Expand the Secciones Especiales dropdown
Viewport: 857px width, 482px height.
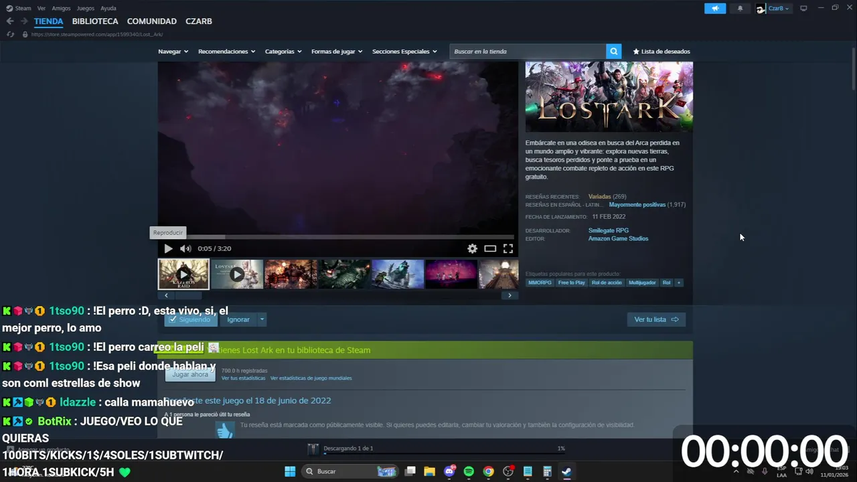[404, 52]
